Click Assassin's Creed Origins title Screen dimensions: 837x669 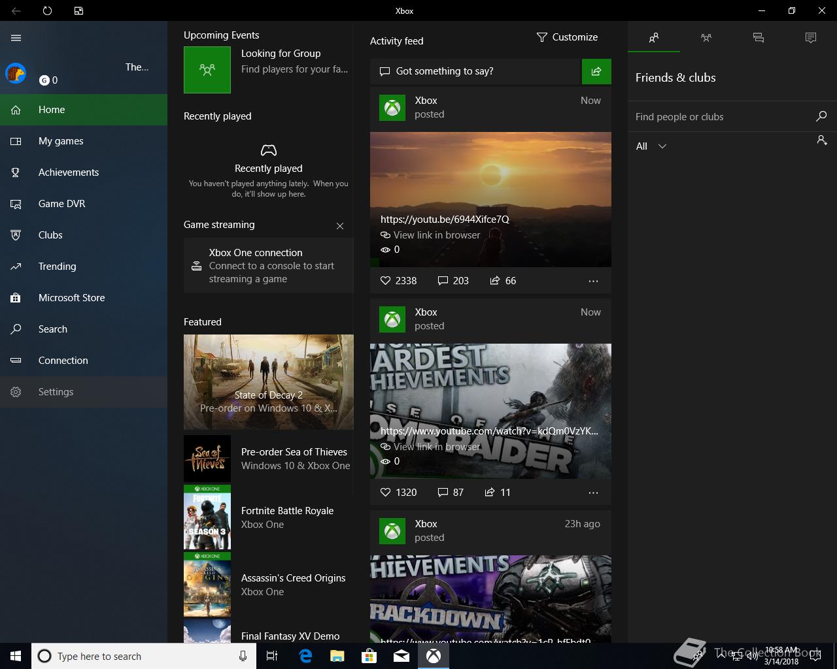pos(293,578)
